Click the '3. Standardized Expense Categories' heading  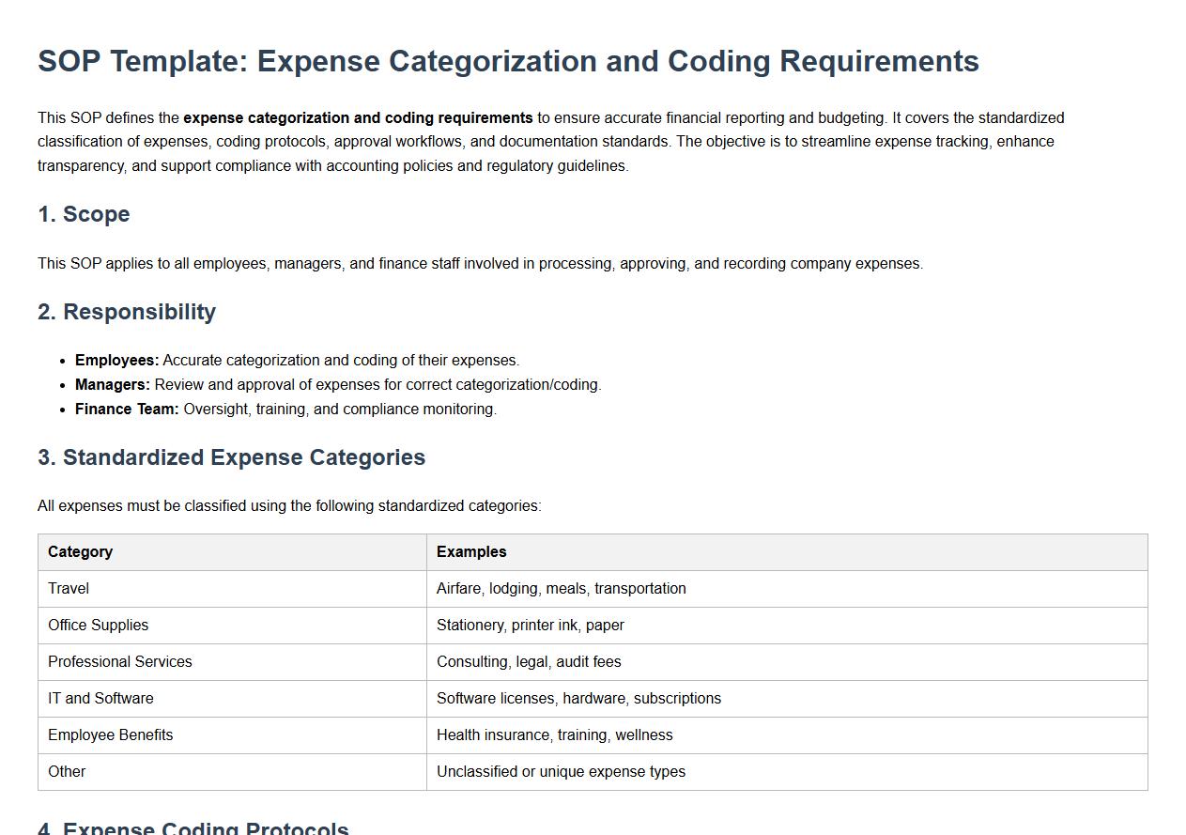tap(231, 457)
